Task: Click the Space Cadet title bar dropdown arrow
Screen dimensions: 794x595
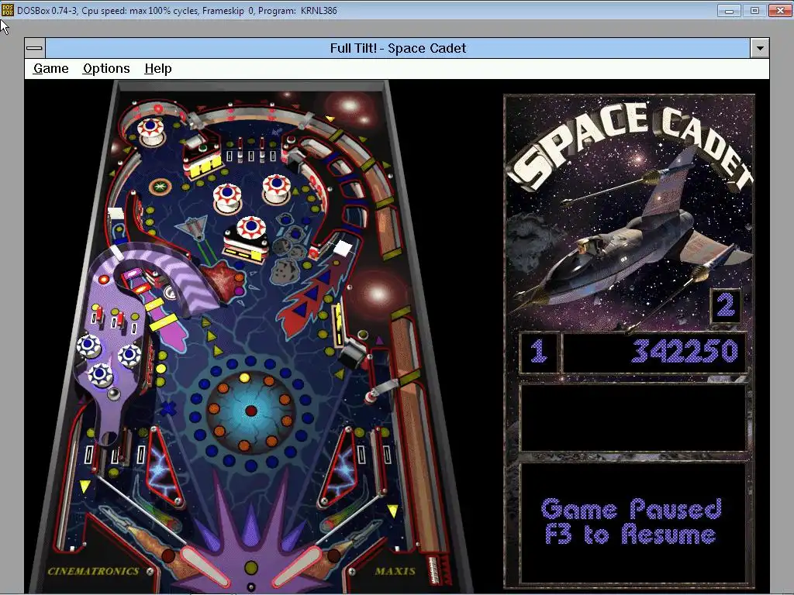Action: click(x=760, y=48)
